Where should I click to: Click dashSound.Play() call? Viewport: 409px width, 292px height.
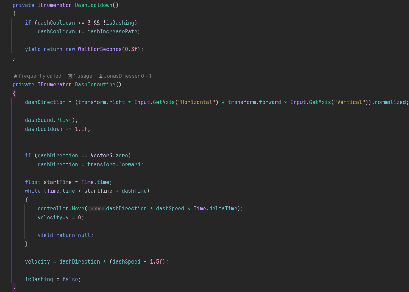click(x=51, y=120)
